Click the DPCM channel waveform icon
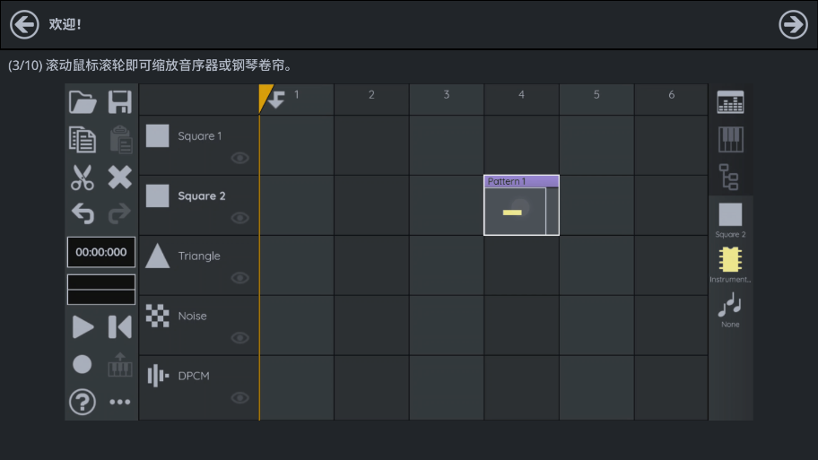Image resolution: width=818 pixels, height=460 pixels. click(158, 376)
